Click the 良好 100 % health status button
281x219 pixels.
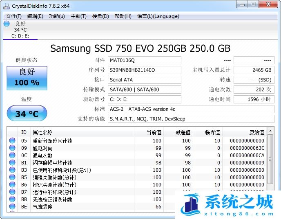27,78
